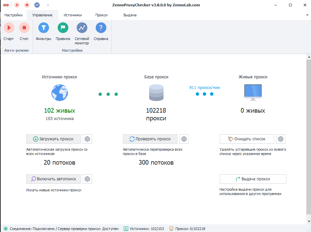Open the Настройки tab
Image resolution: width=311 pixels, height=232 pixels.
(x=13, y=15)
